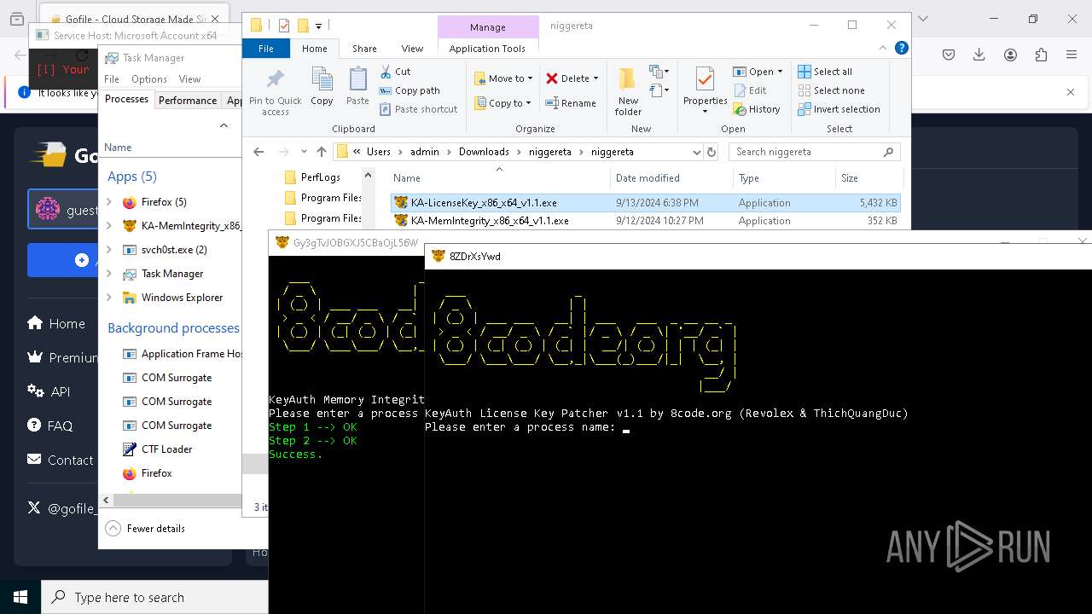Select KA-MemIntegrity_x86_x64_v1.1.exe file
This screenshot has width=1092, height=614.
(645, 221)
